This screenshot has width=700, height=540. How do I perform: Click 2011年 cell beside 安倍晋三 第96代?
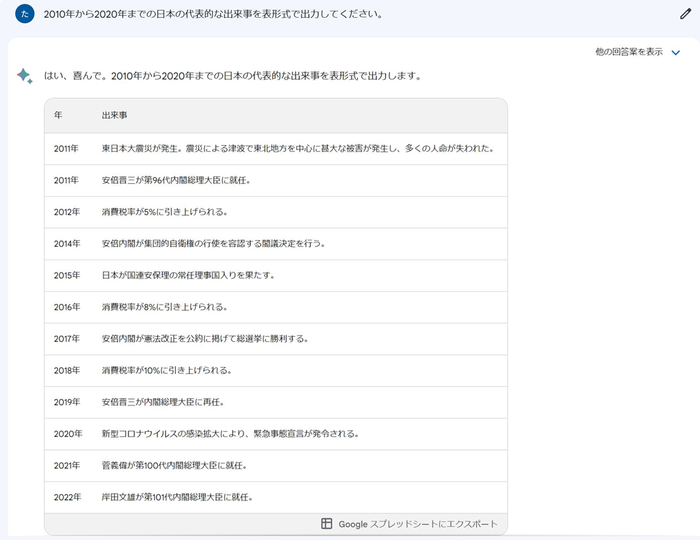[x=66, y=180]
